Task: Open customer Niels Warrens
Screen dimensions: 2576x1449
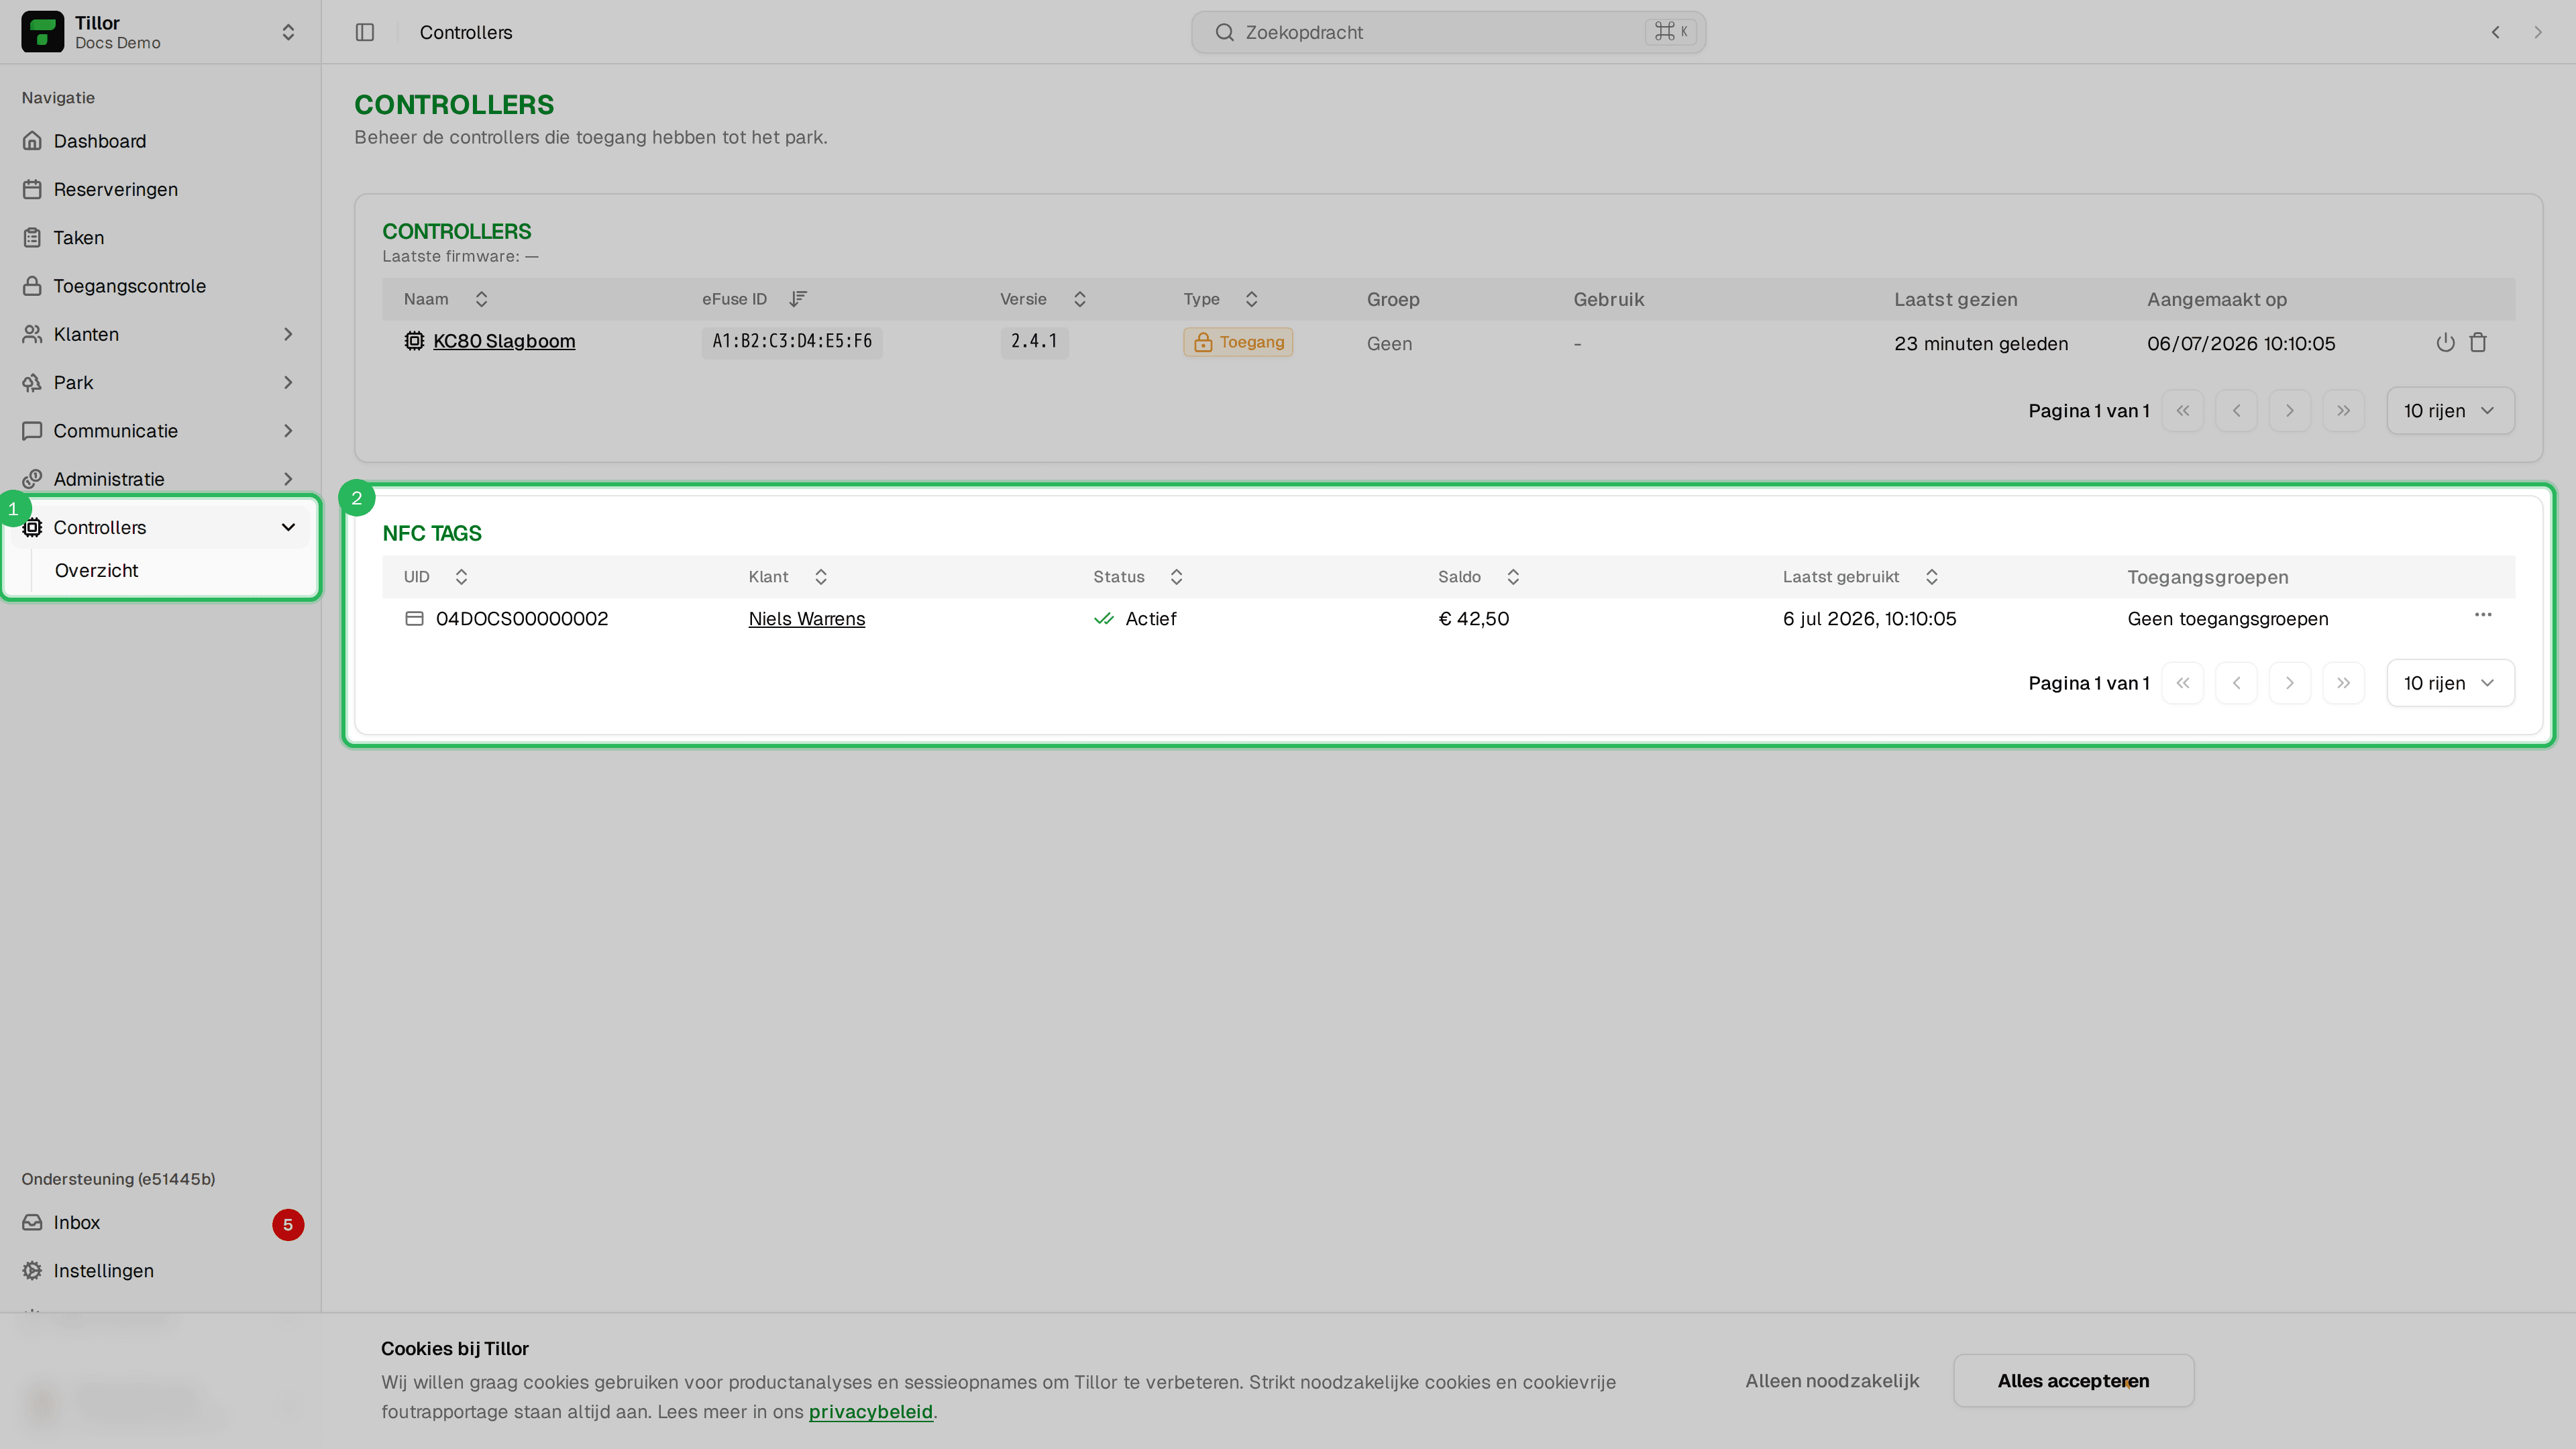Action: tap(807, 619)
